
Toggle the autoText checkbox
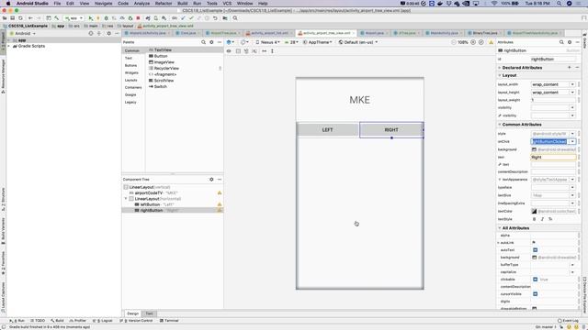535,250
